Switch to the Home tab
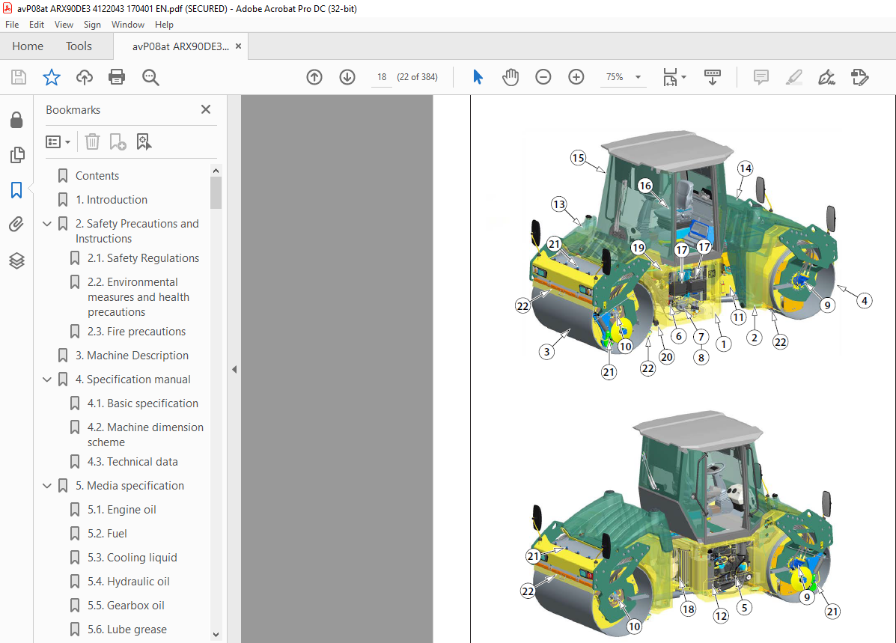The image size is (896, 643). 28,46
